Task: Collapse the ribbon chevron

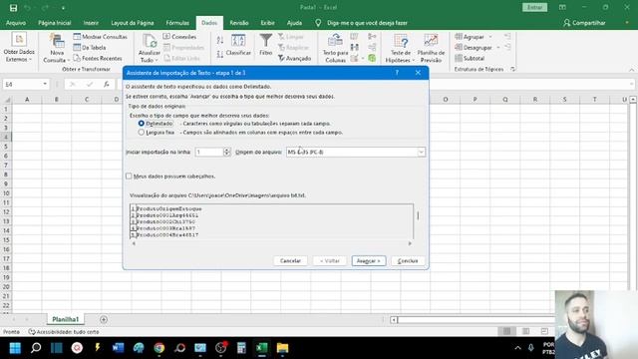Action: pos(631,70)
